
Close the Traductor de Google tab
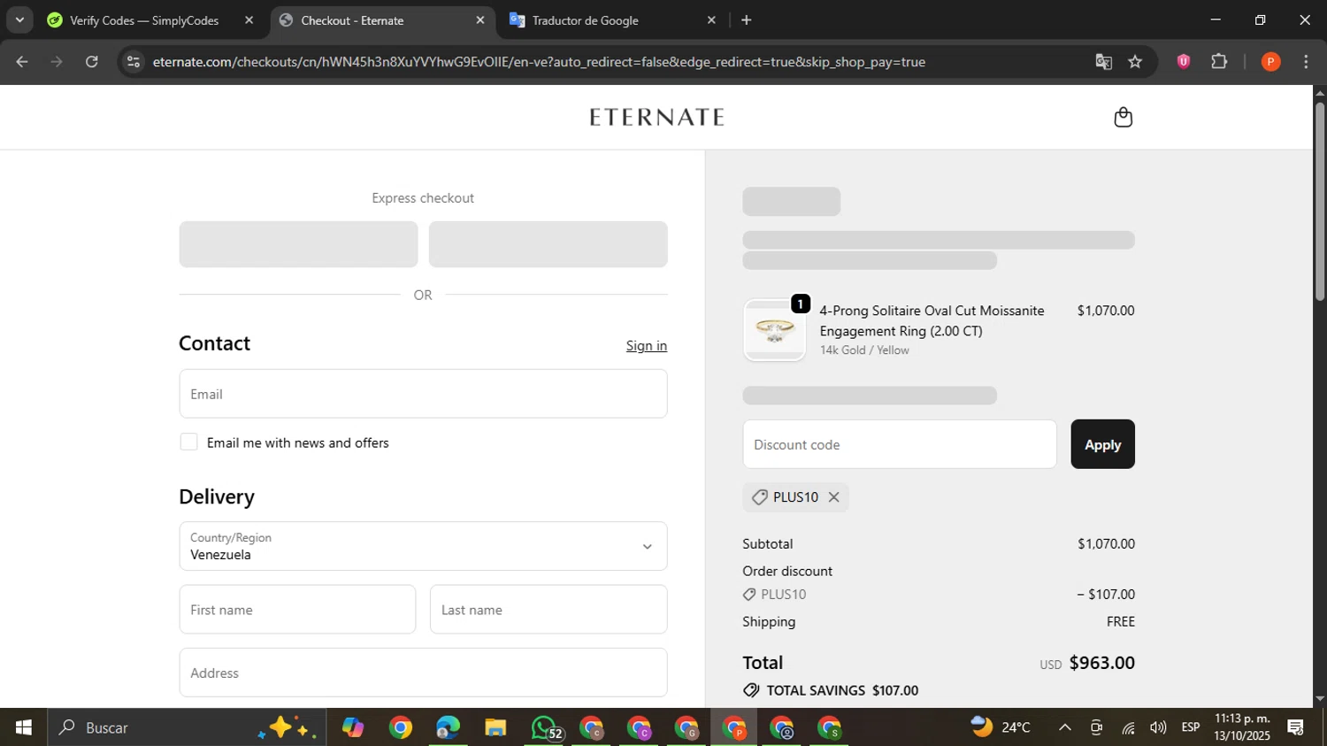point(711,20)
